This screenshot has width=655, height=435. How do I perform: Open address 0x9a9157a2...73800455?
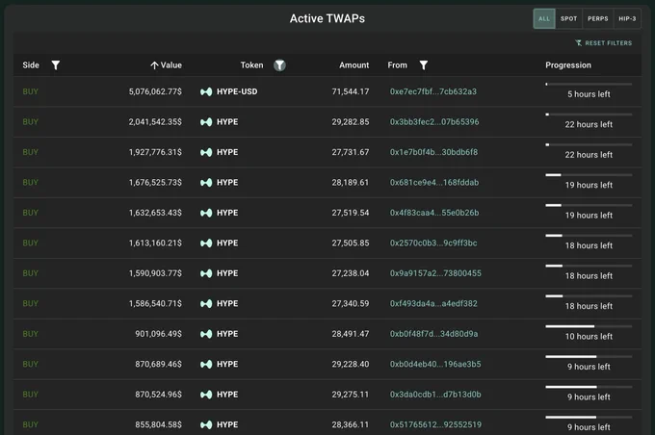(435, 273)
